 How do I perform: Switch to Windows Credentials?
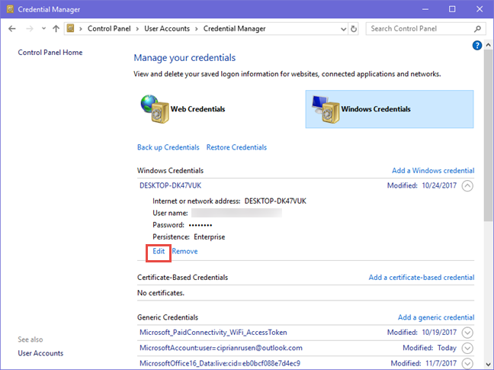coord(390,109)
